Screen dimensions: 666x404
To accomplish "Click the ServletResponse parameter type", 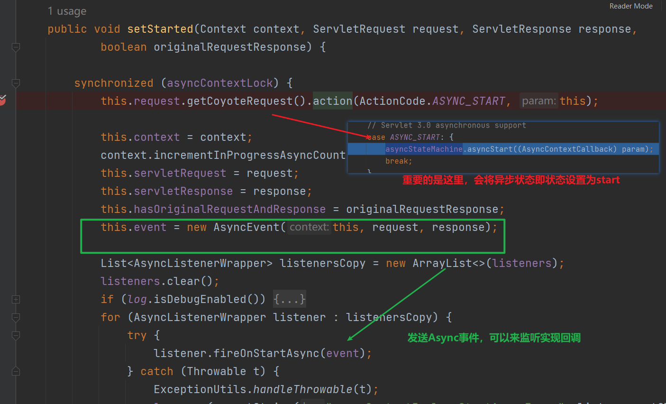I will (521, 29).
